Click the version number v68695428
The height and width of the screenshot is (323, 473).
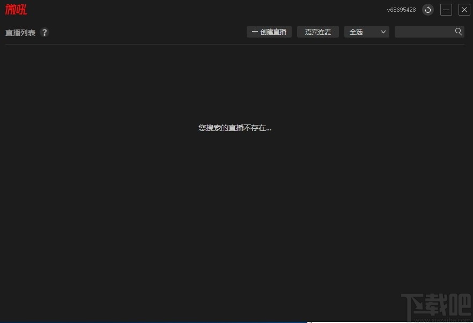click(x=401, y=10)
